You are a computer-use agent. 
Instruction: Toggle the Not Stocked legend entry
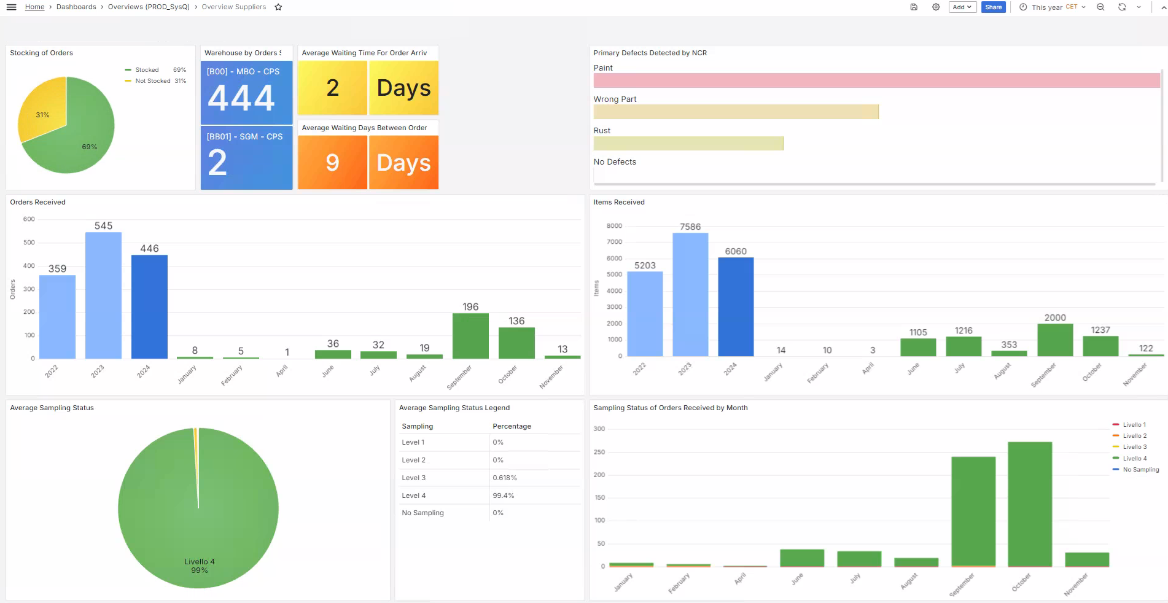tap(152, 81)
